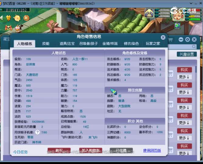Click the 大型庭院 courtyard value

124,106
